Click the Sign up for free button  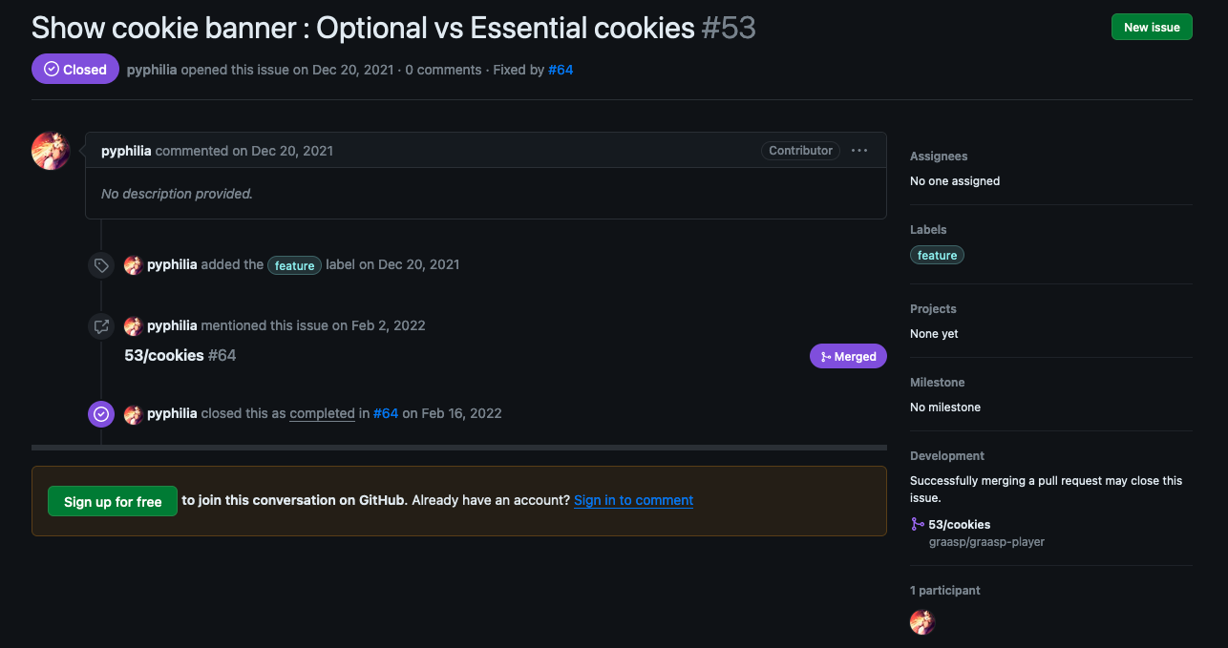pos(113,501)
